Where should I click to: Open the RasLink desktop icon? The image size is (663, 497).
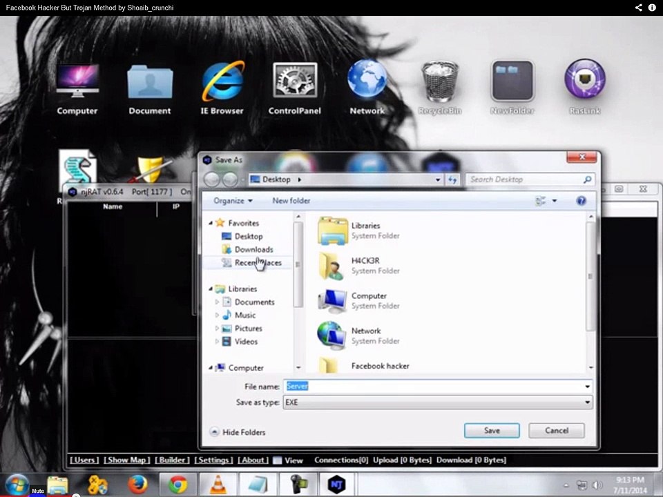585,87
